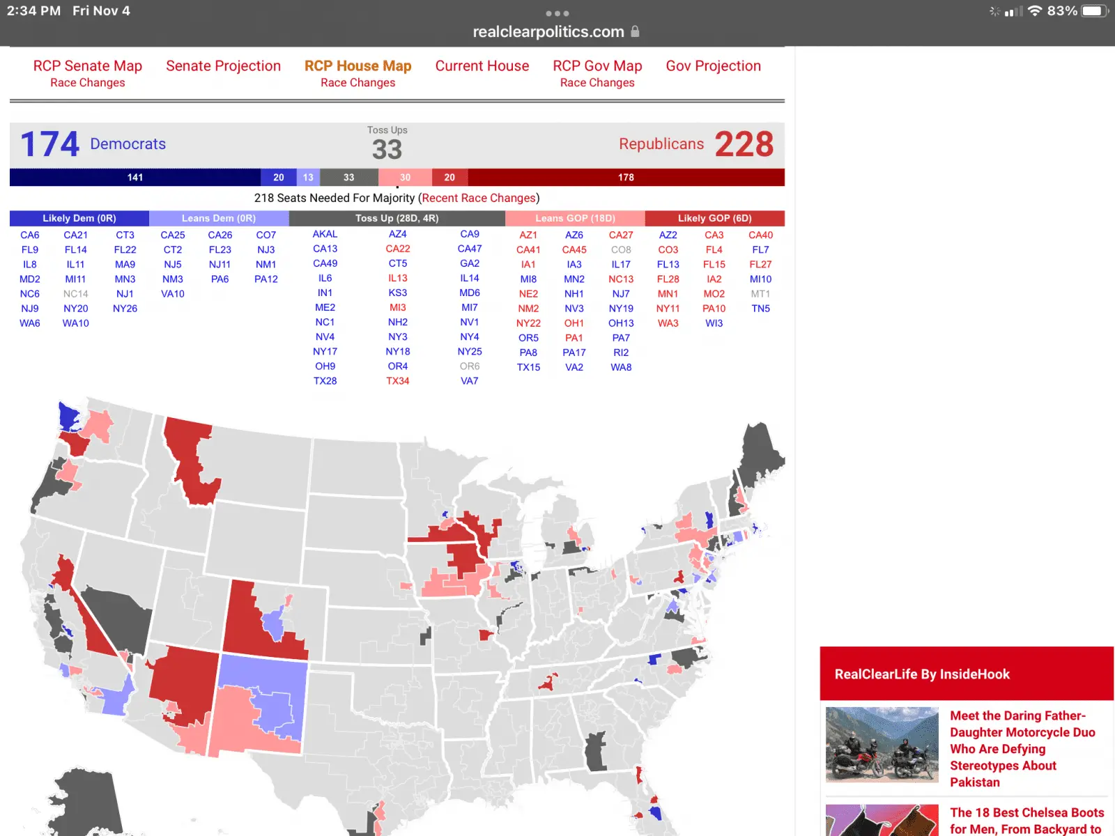Open the AZ2 Likely GOP race link

(668, 235)
